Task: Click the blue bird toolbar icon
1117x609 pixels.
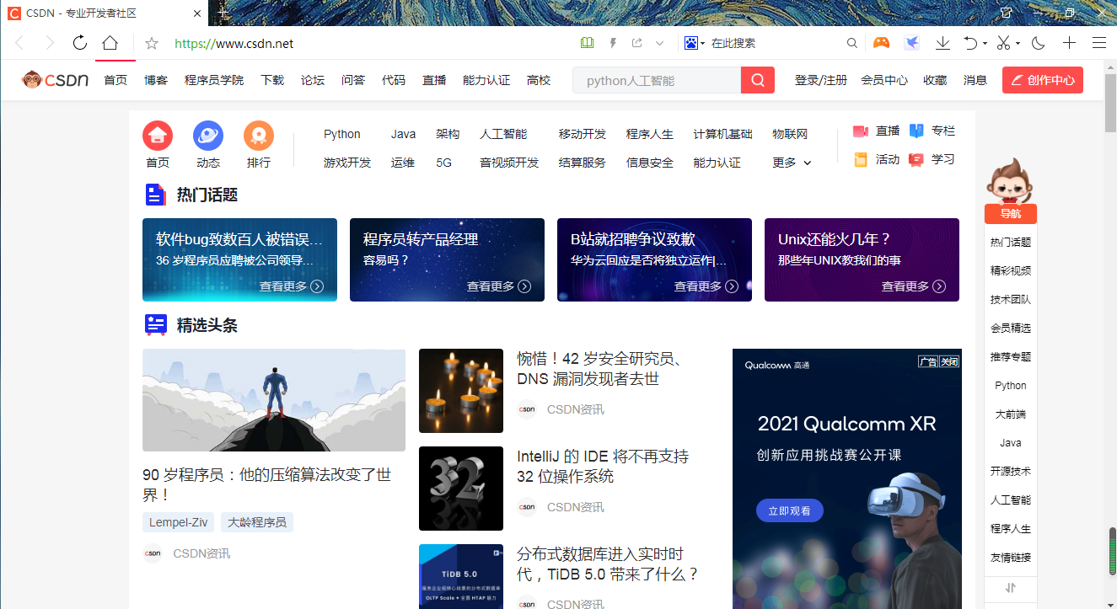Action: (x=911, y=43)
